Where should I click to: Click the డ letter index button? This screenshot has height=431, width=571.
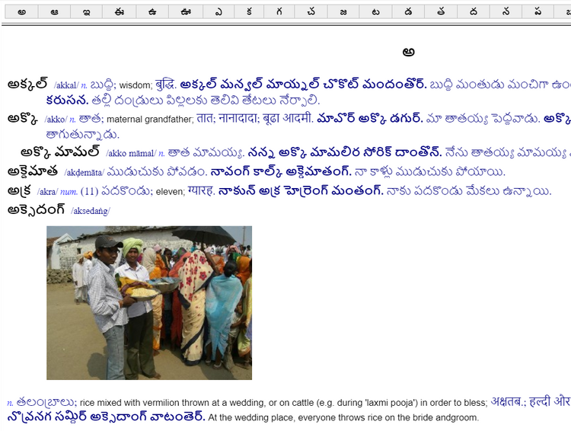coord(408,11)
